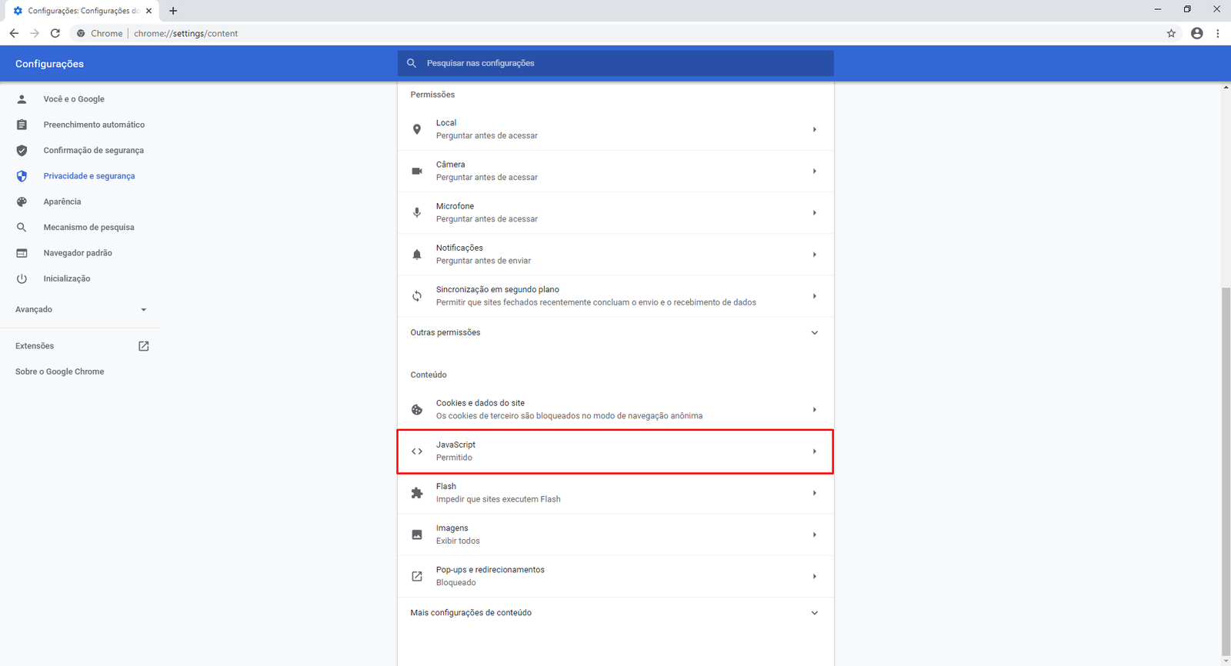Click the bookmark star icon in address bar
The image size is (1231, 666).
pos(1171,33)
